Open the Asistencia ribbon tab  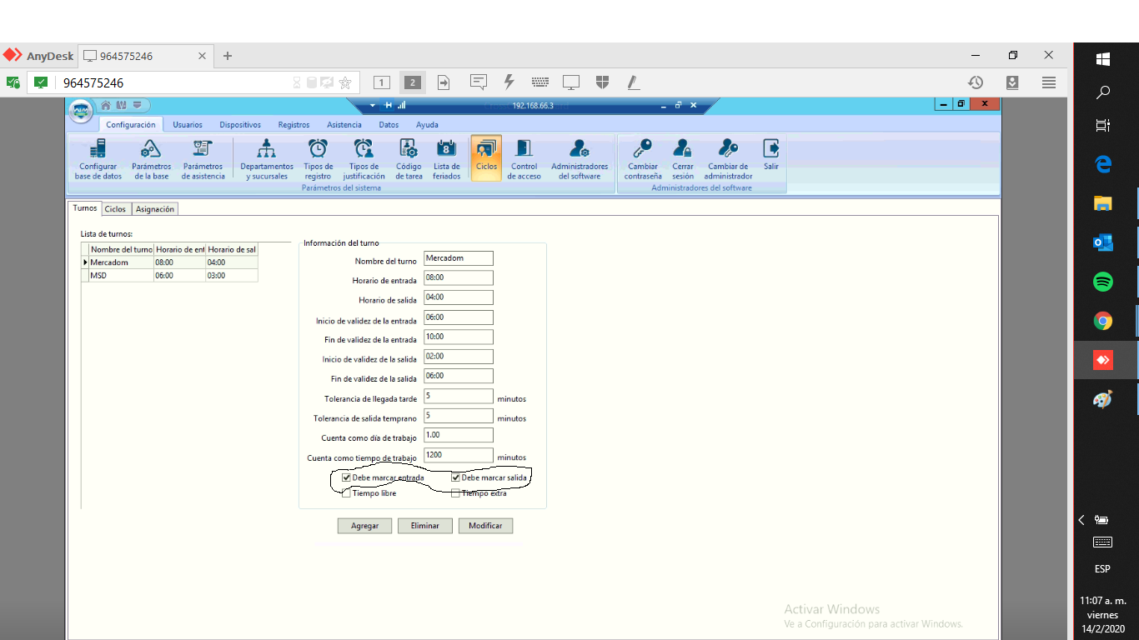tap(344, 124)
